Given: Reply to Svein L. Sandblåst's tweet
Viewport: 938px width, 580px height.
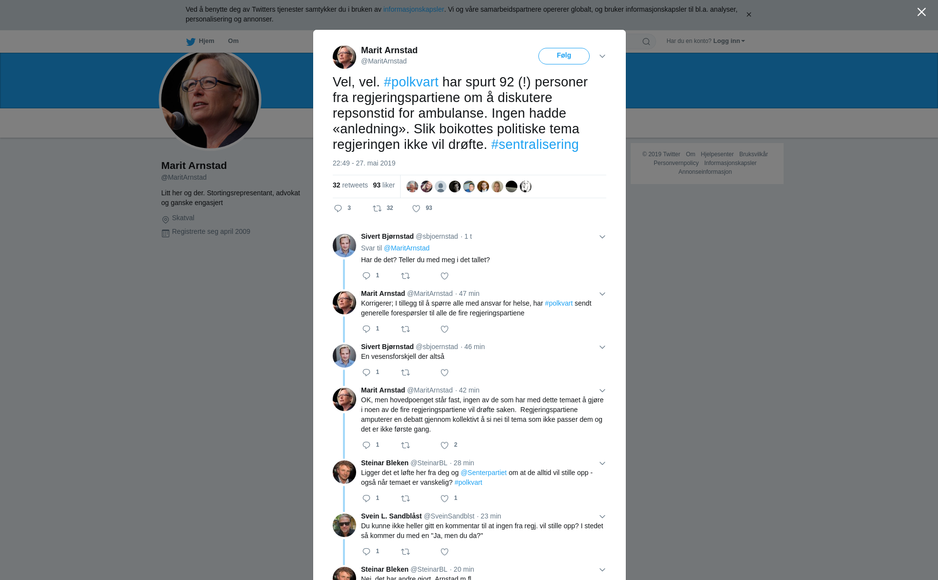Looking at the screenshot, I should [x=366, y=552].
